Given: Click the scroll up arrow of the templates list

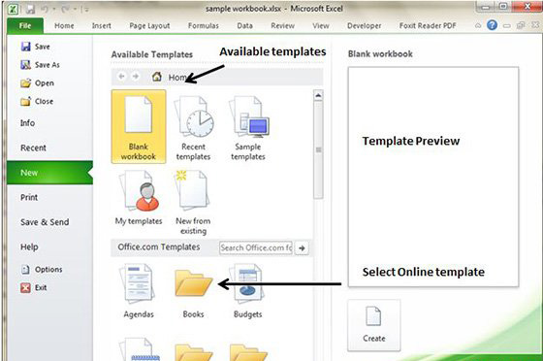Looking at the screenshot, I should [x=318, y=95].
